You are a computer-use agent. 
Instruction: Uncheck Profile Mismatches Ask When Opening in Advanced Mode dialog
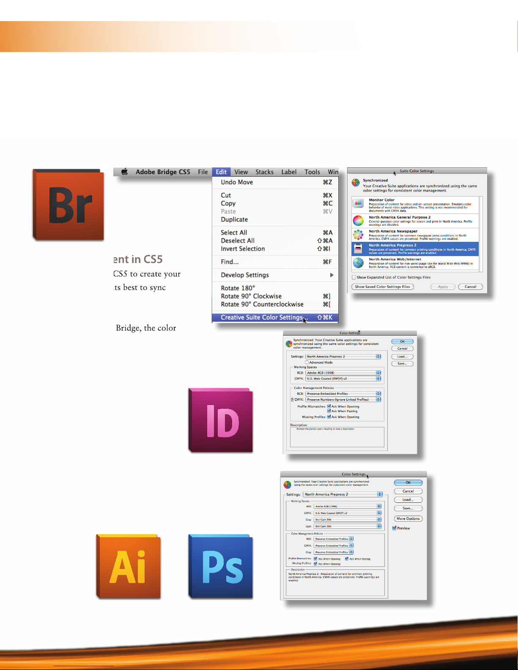(329, 406)
